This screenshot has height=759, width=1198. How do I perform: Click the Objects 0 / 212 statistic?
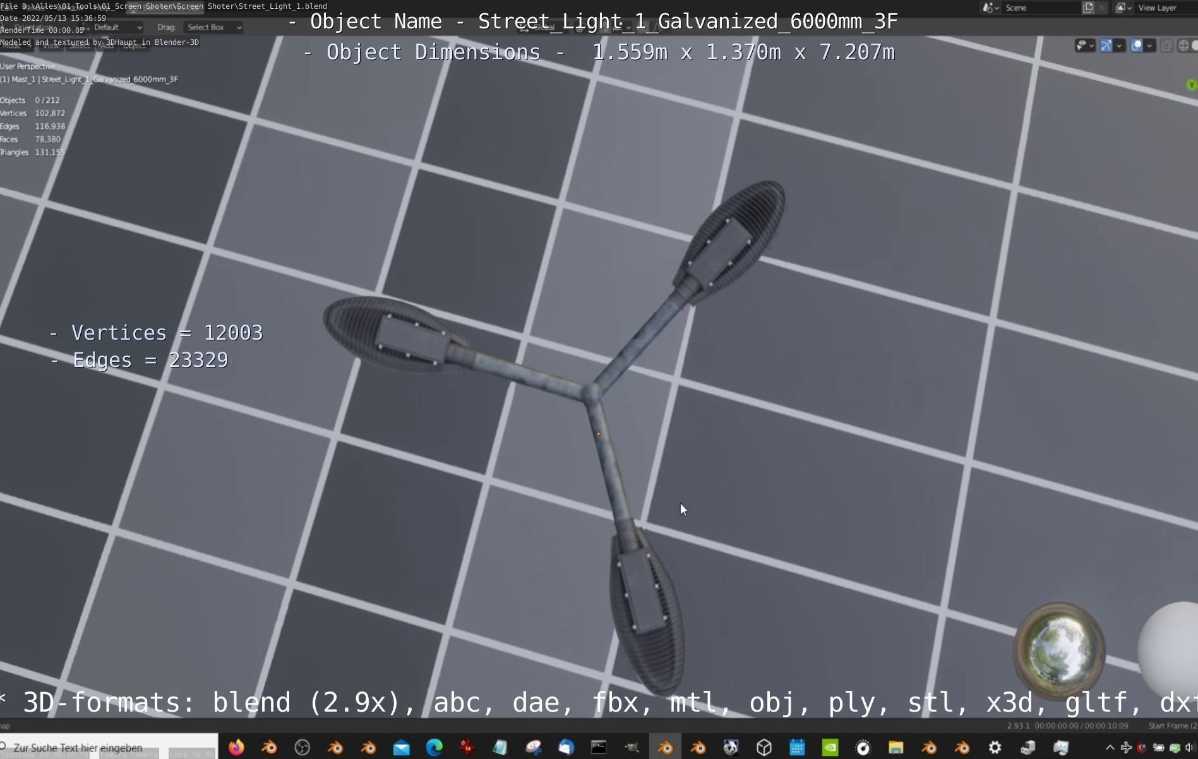[30, 100]
